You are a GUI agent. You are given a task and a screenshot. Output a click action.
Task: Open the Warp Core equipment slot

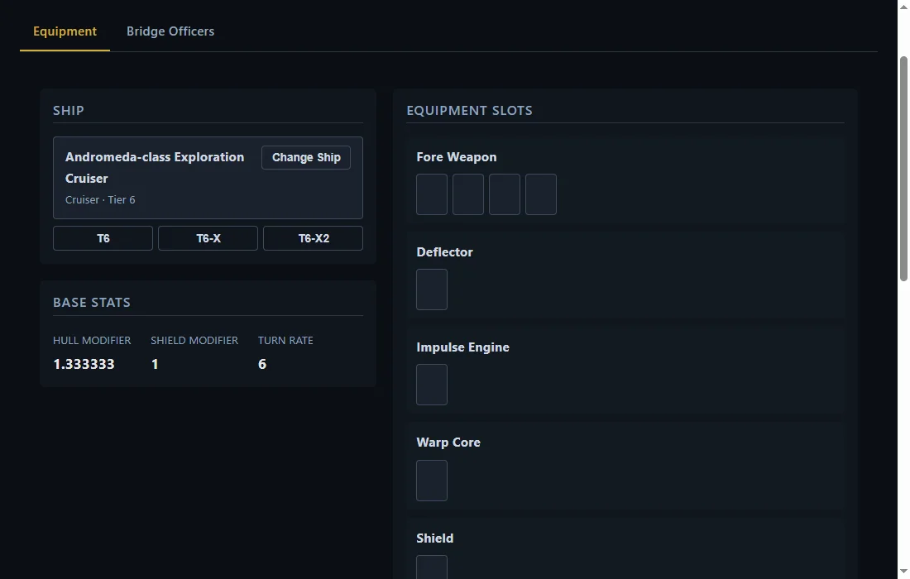pyautogui.click(x=432, y=481)
